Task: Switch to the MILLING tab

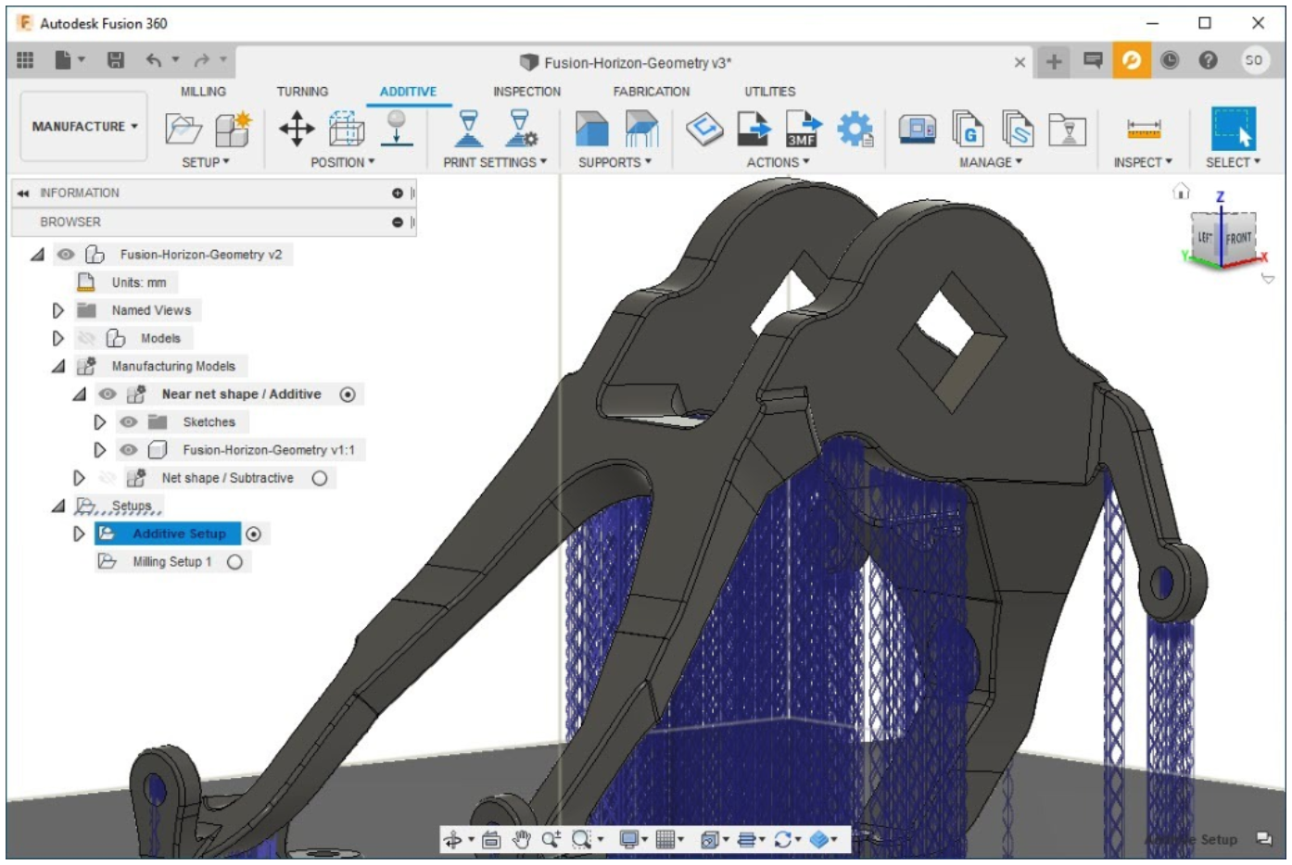Action: pyautogui.click(x=203, y=92)
